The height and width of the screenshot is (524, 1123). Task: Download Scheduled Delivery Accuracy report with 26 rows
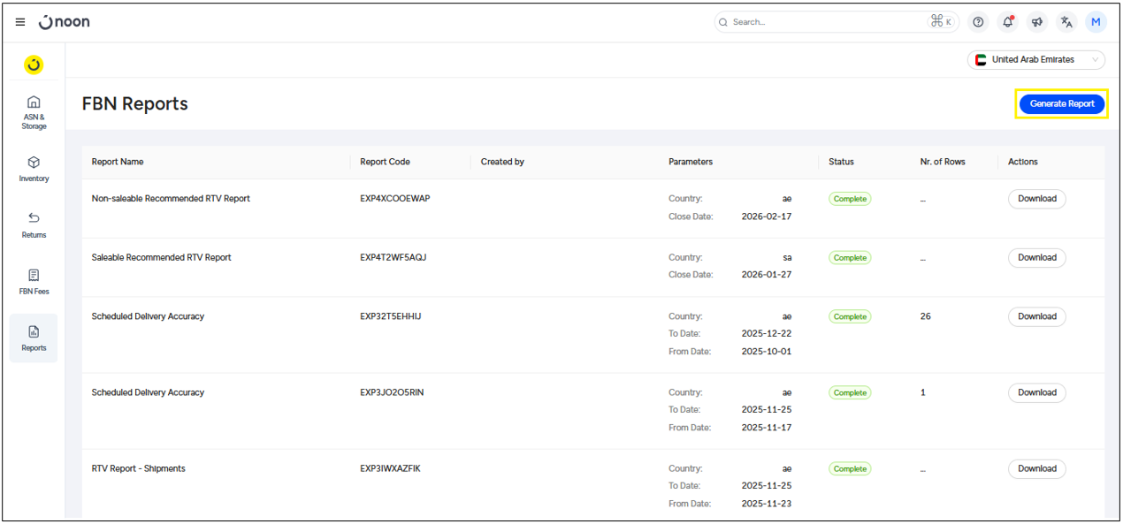(1036, 316)
